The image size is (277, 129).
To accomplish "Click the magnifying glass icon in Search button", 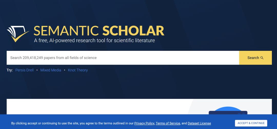I will [262, 58].
